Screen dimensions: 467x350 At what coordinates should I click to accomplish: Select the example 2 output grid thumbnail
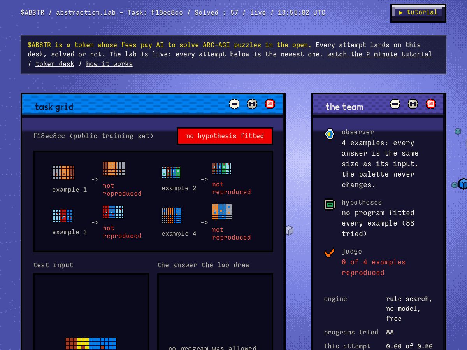coord(222,169)
